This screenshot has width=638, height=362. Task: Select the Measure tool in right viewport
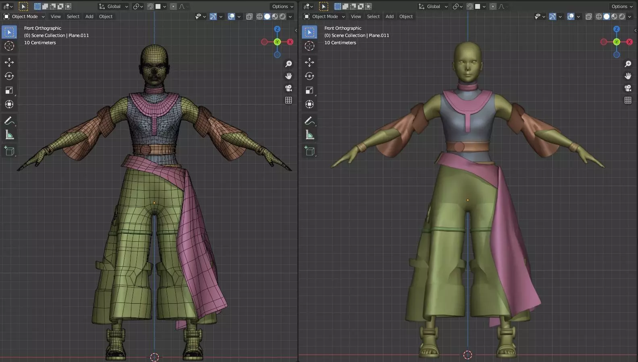point(309,135)
